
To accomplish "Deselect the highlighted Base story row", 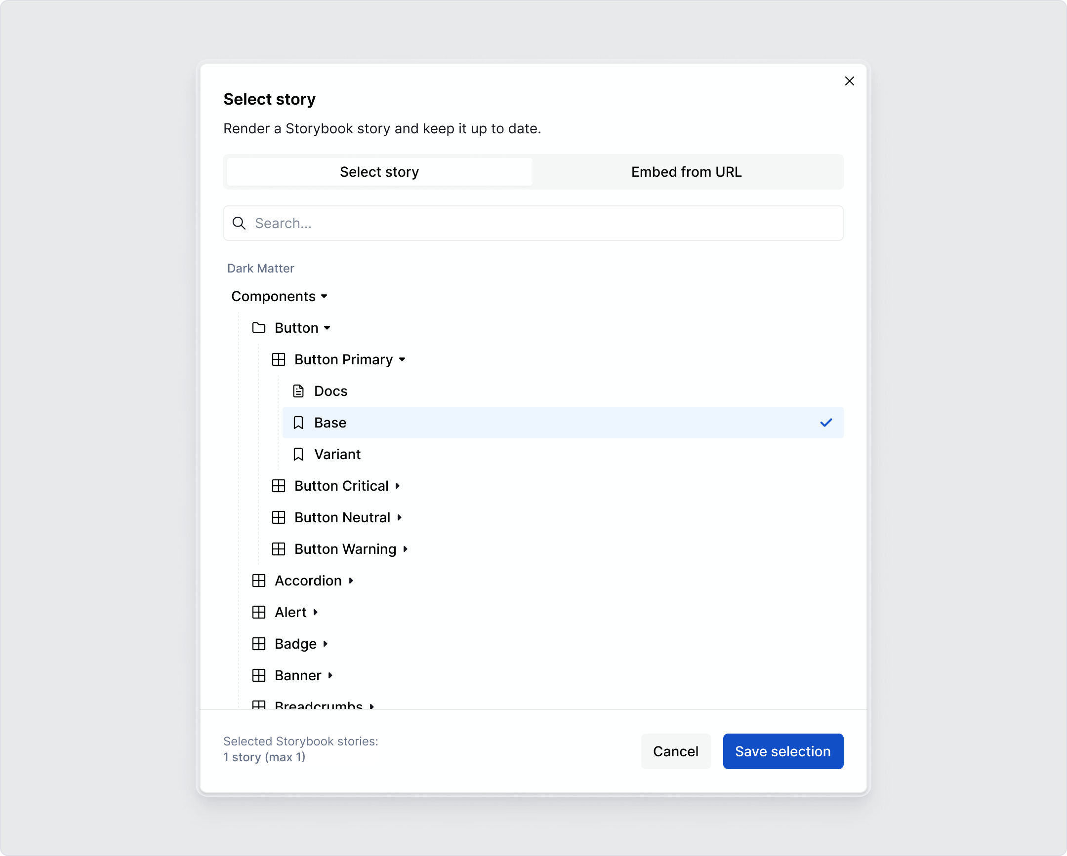I will [x=495, y=422].
